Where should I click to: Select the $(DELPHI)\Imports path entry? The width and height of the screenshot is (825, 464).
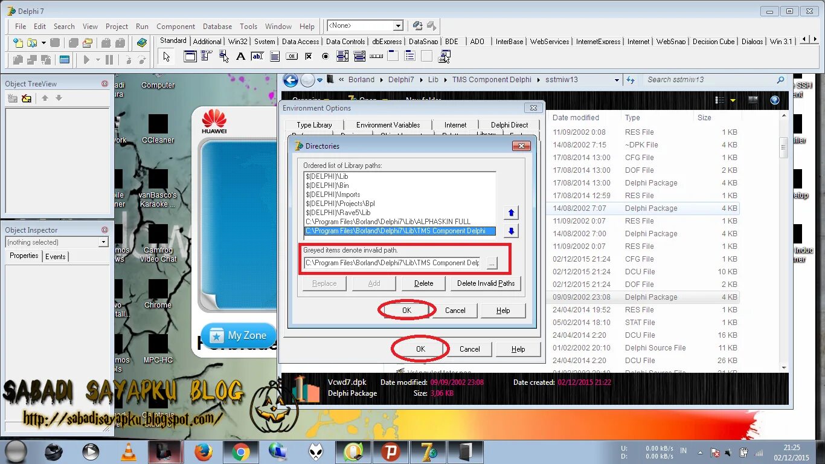point(333,195)
